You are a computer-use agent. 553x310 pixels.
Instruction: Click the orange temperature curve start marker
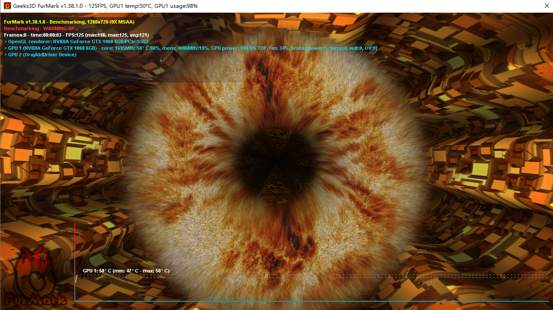(76, 278)
